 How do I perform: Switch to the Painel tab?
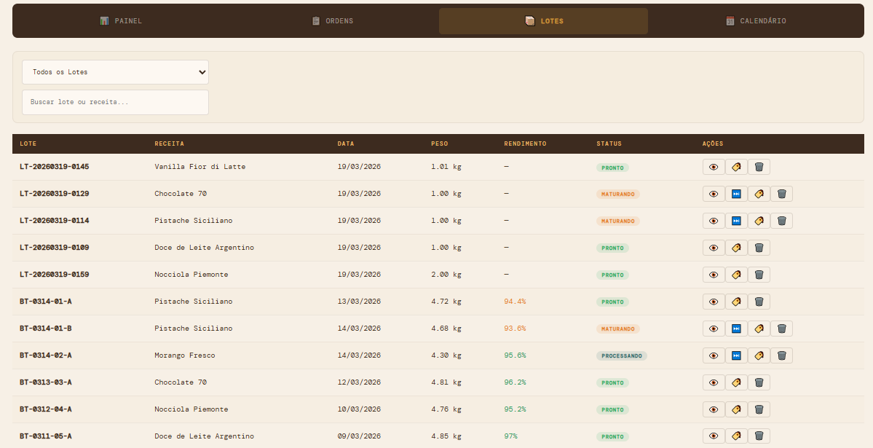pyautogui.click(x=121, y=21)
